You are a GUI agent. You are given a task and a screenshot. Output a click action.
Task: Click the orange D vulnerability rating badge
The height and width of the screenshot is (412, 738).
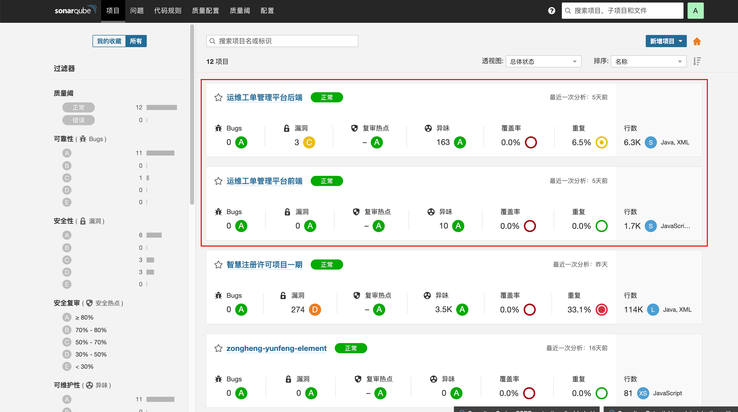[315, 309]
